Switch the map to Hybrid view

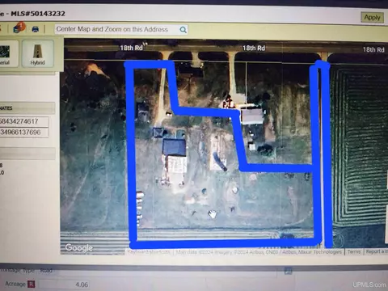click(x=38, y=53)
